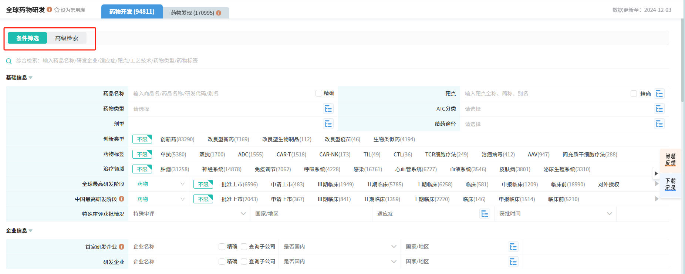Switch to the 药物发现 (170995) tab

coord(196,13)
